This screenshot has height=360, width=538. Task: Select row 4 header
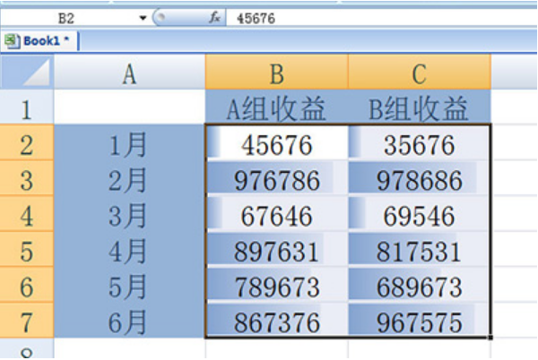pyautogui.click(x=27, y=214)
